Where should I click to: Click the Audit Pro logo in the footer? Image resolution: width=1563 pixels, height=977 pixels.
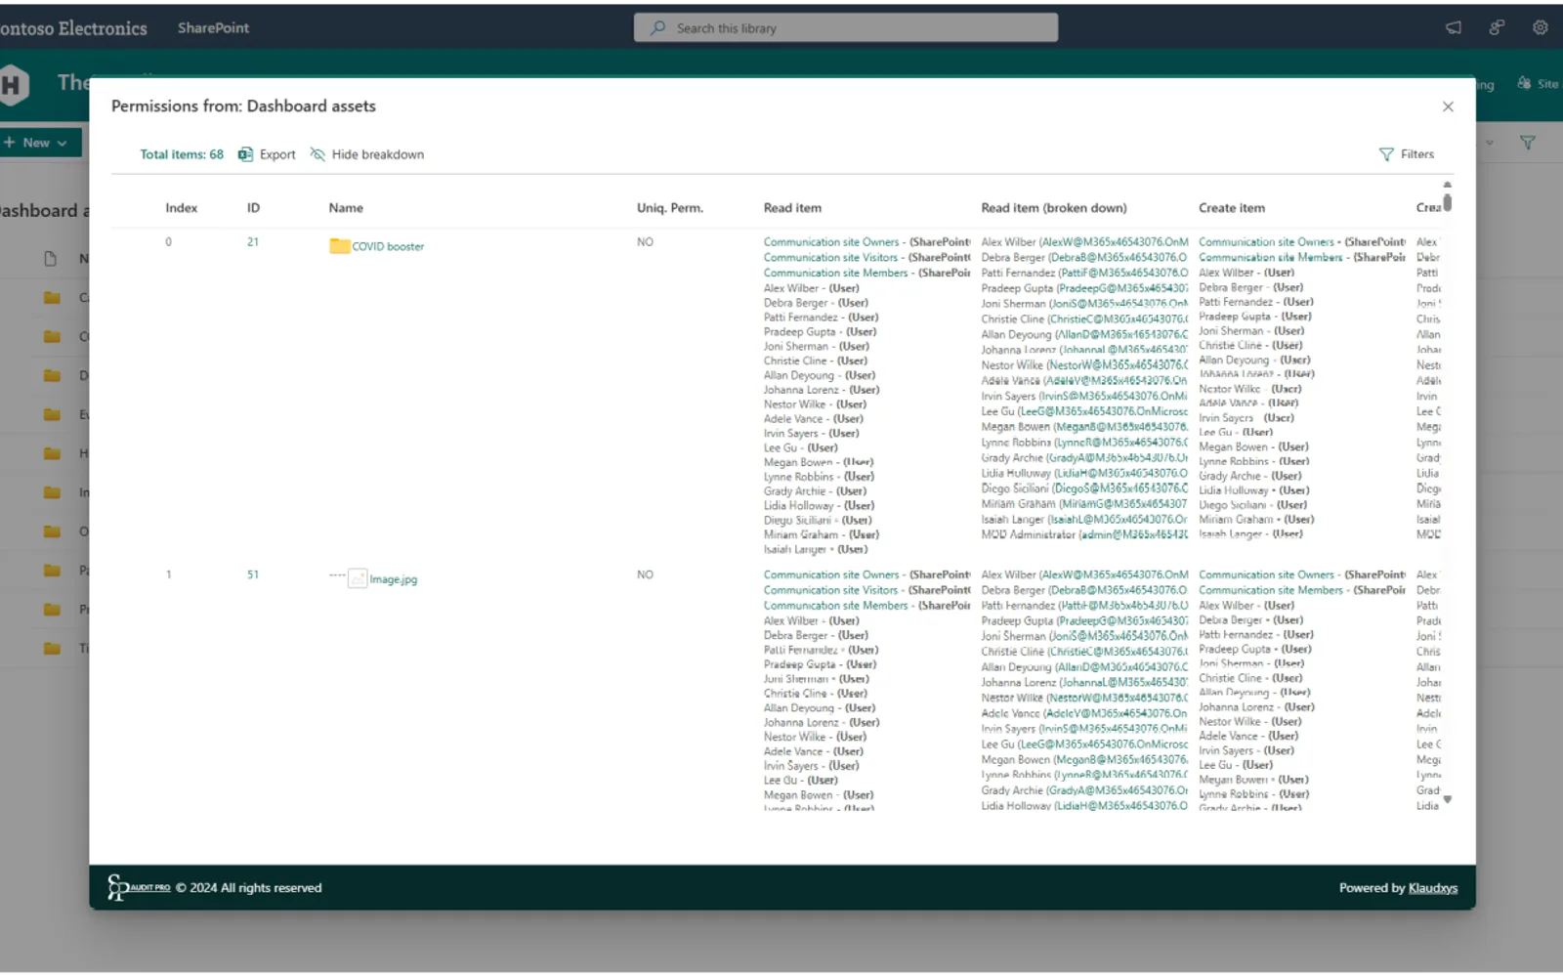[x=139, y=887]
